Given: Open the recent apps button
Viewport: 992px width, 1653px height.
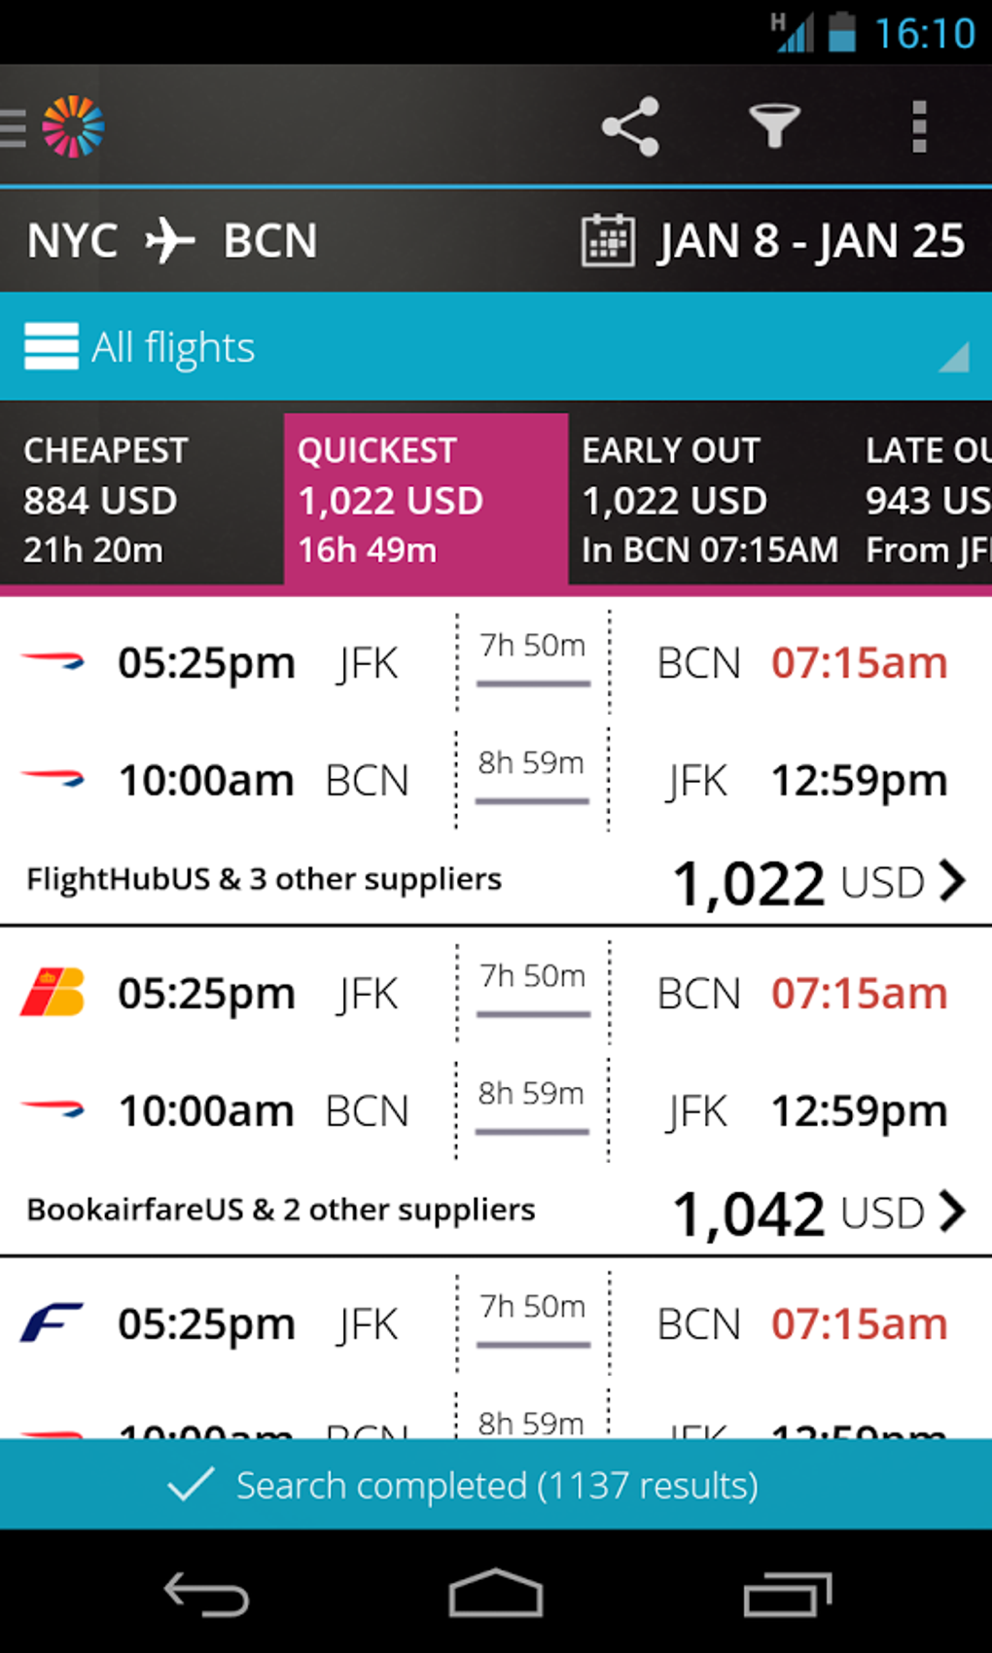Looking at the screenshot, I should coord(787,1594).
